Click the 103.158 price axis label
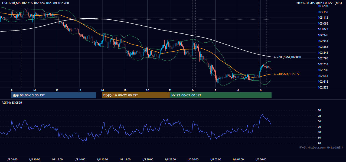 click(x=323, y=12)
